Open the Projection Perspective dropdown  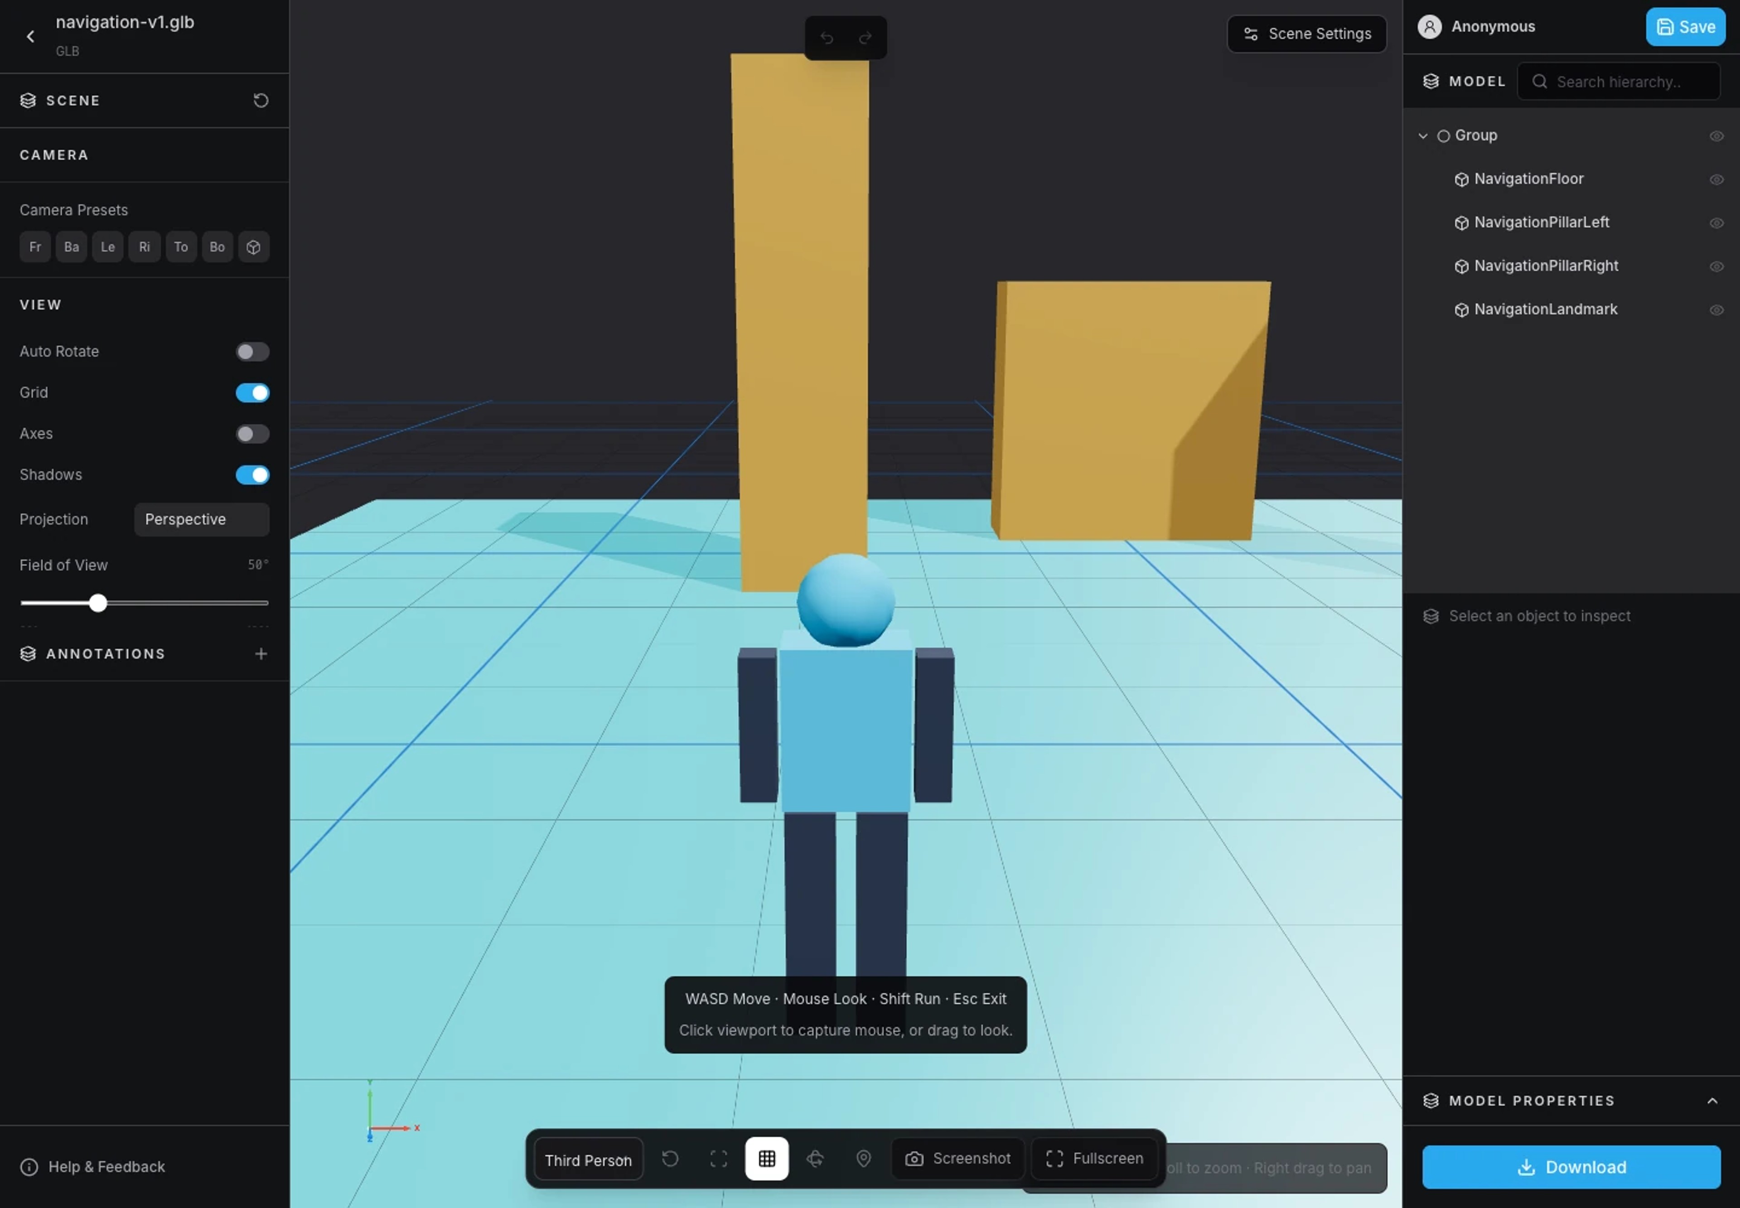point(201,519)
